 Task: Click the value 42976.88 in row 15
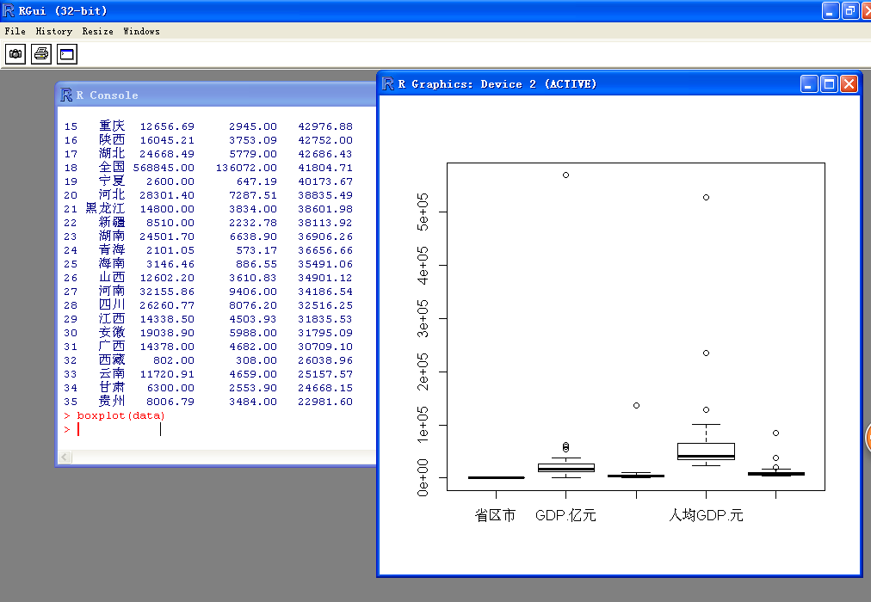pyautogui.click(x=325, y=126)
